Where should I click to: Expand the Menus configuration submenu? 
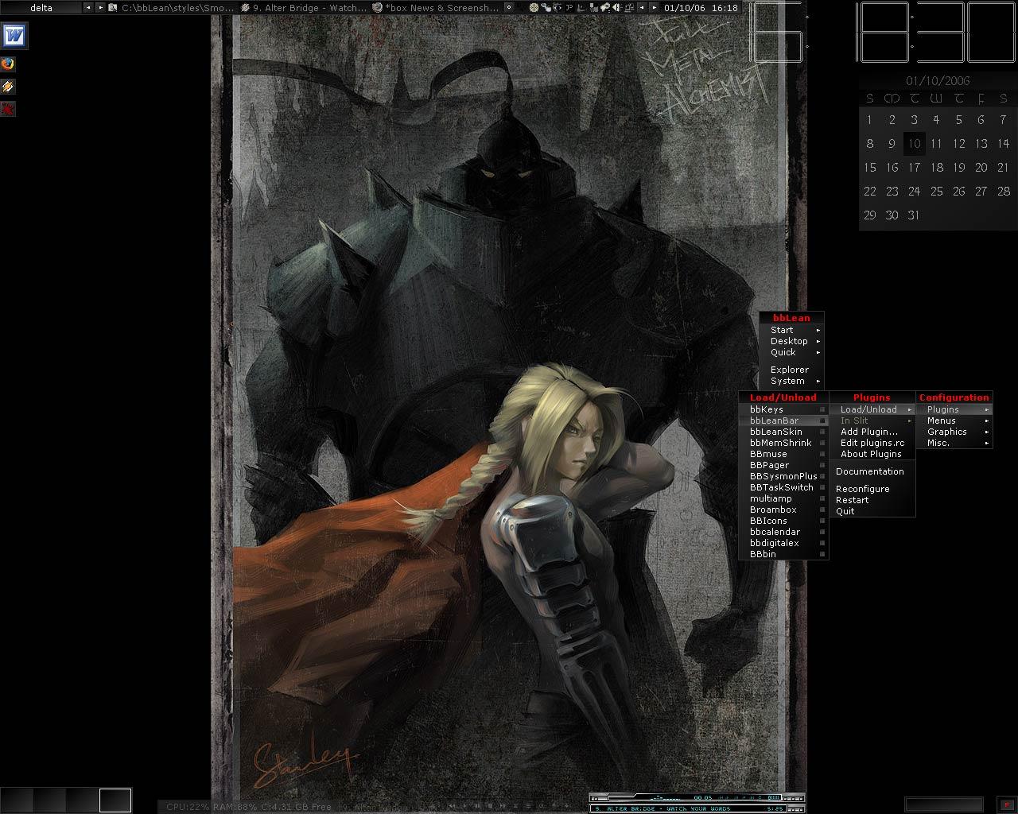tap(954, 421)
